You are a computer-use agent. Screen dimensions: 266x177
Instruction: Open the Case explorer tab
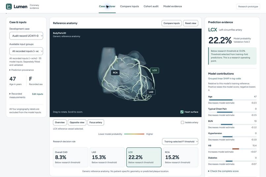click(107, 6)
